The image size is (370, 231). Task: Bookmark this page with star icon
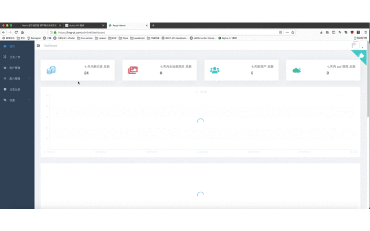(293, 32)
